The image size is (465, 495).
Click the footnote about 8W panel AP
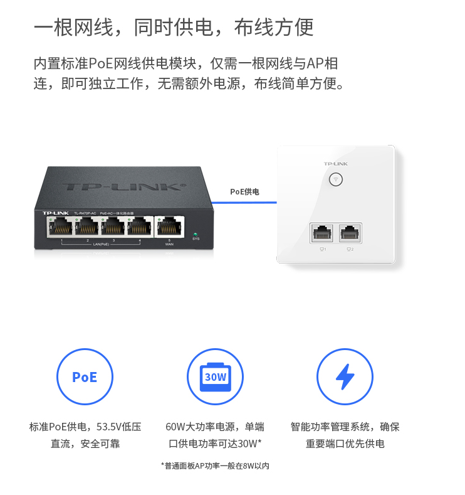coord(216,466)
